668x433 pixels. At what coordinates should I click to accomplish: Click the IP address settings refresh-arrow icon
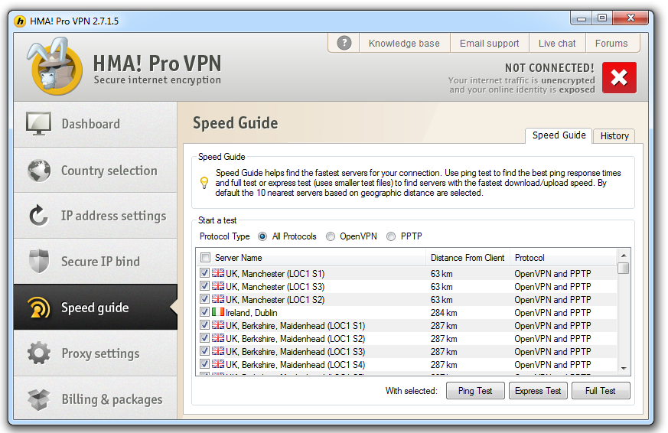38,216
